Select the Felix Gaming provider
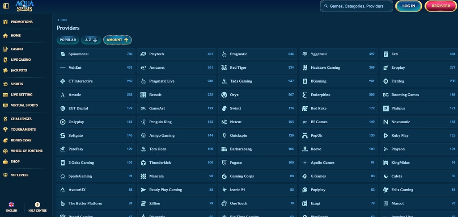 click(419, 190)
